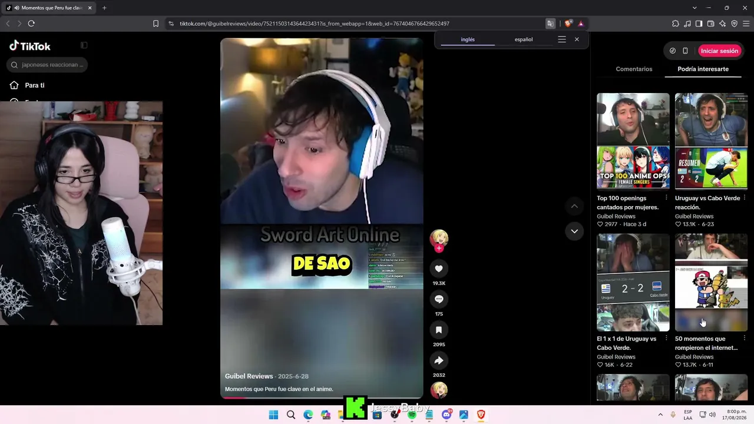Open options for 50 momentos video

[745, 339]
